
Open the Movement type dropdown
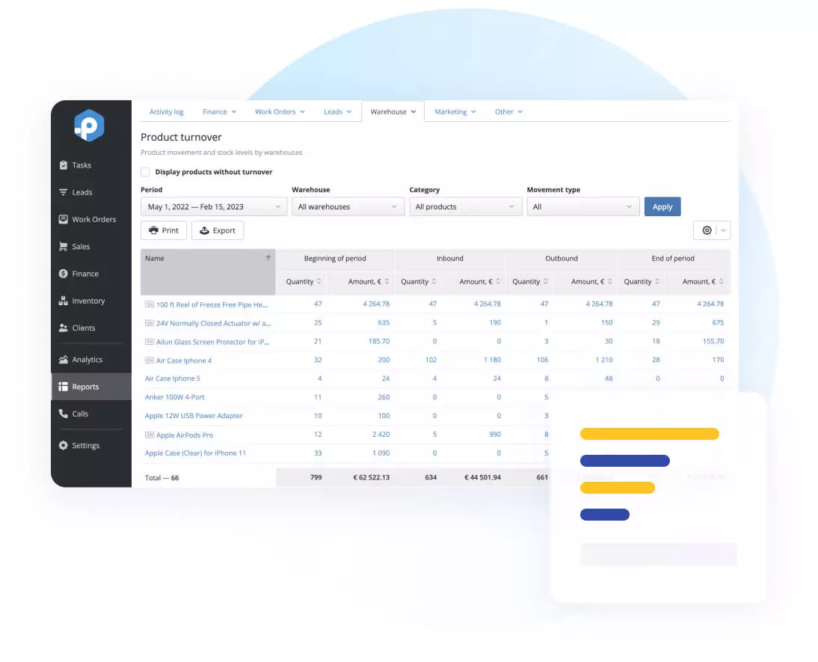click(x=582, y=206)
